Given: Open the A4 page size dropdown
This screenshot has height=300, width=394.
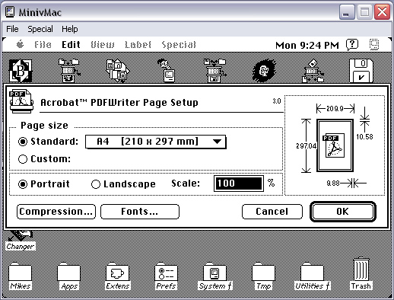Looking at the screenshot, I should [x=155, y=142].
